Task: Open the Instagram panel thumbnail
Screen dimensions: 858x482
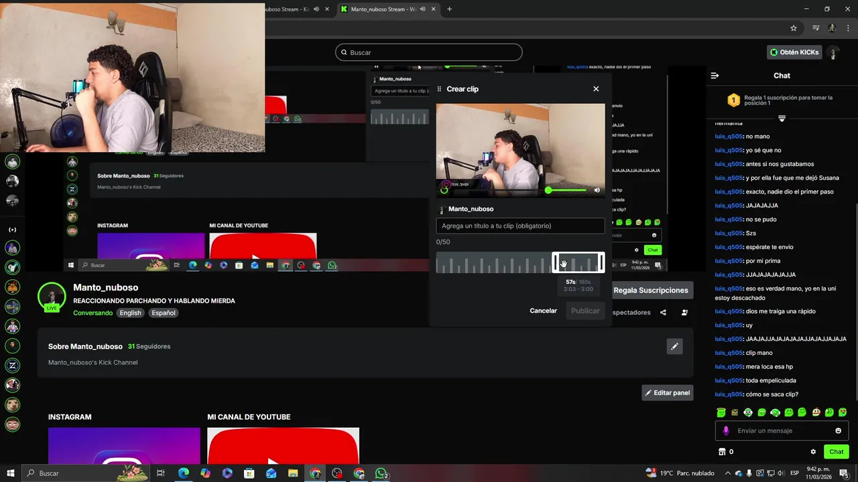Action: (124, 446)
